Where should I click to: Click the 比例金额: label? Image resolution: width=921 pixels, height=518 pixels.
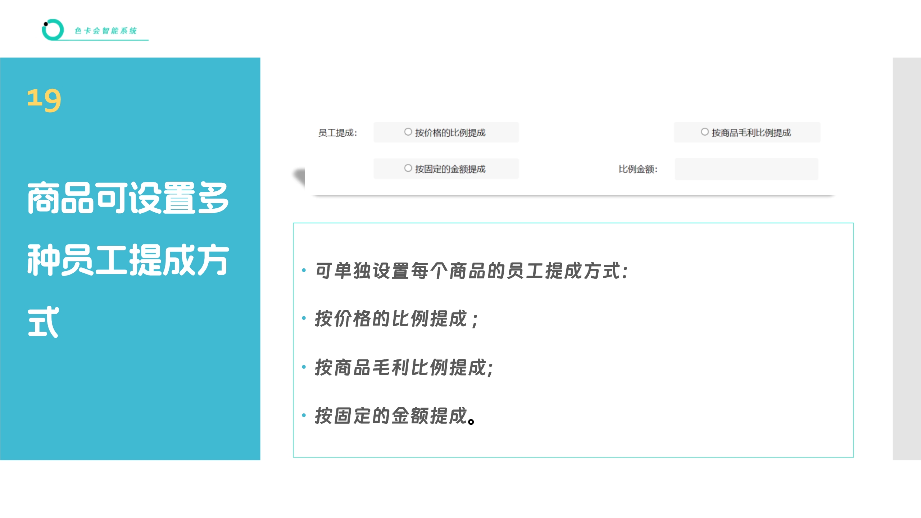coord(638,169)
